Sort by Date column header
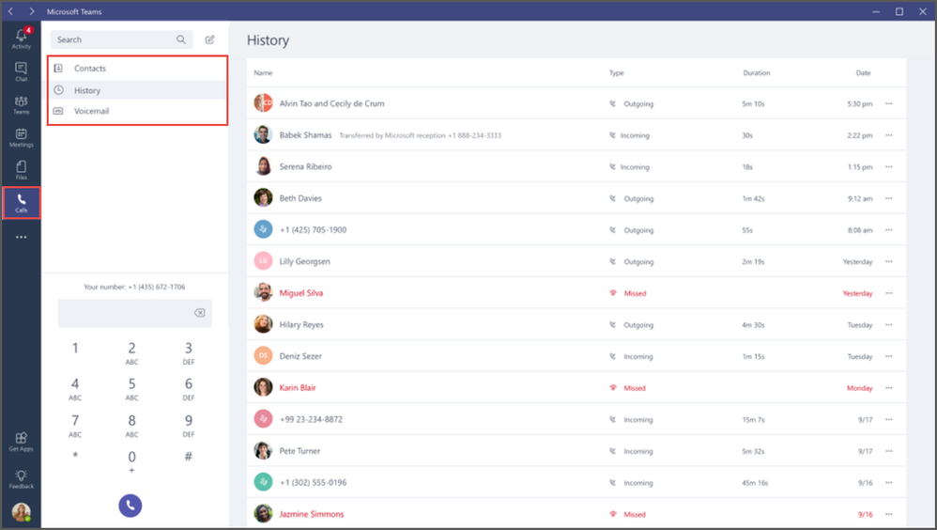The width and height of the screenshot is (937, 530). coord(863,73)
